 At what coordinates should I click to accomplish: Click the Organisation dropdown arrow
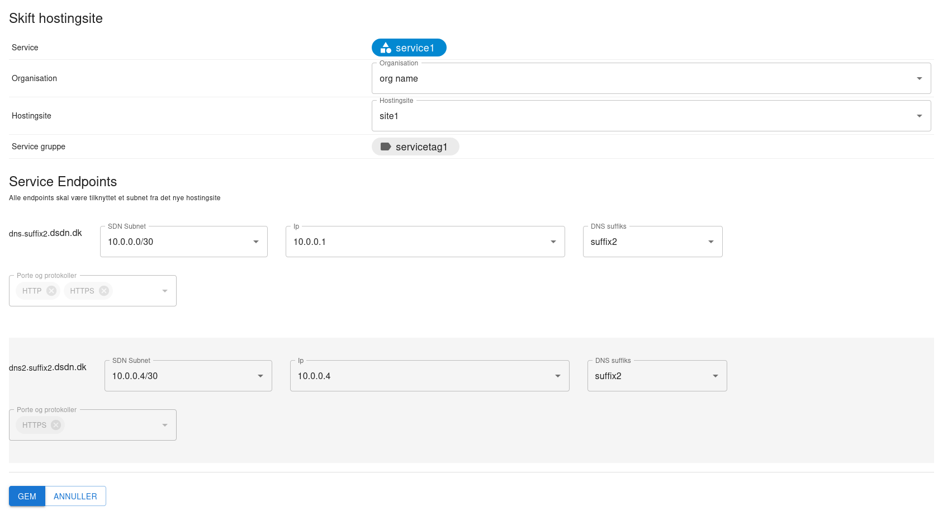click(x=919, y=78)
